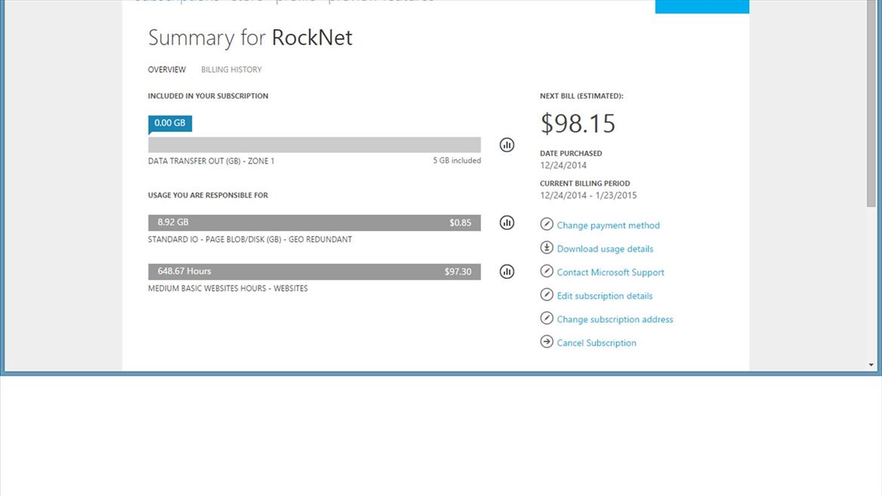Click the $98.15 estimated bill amount
This screenshot has height=496, width=882.
tap(577, 123)
